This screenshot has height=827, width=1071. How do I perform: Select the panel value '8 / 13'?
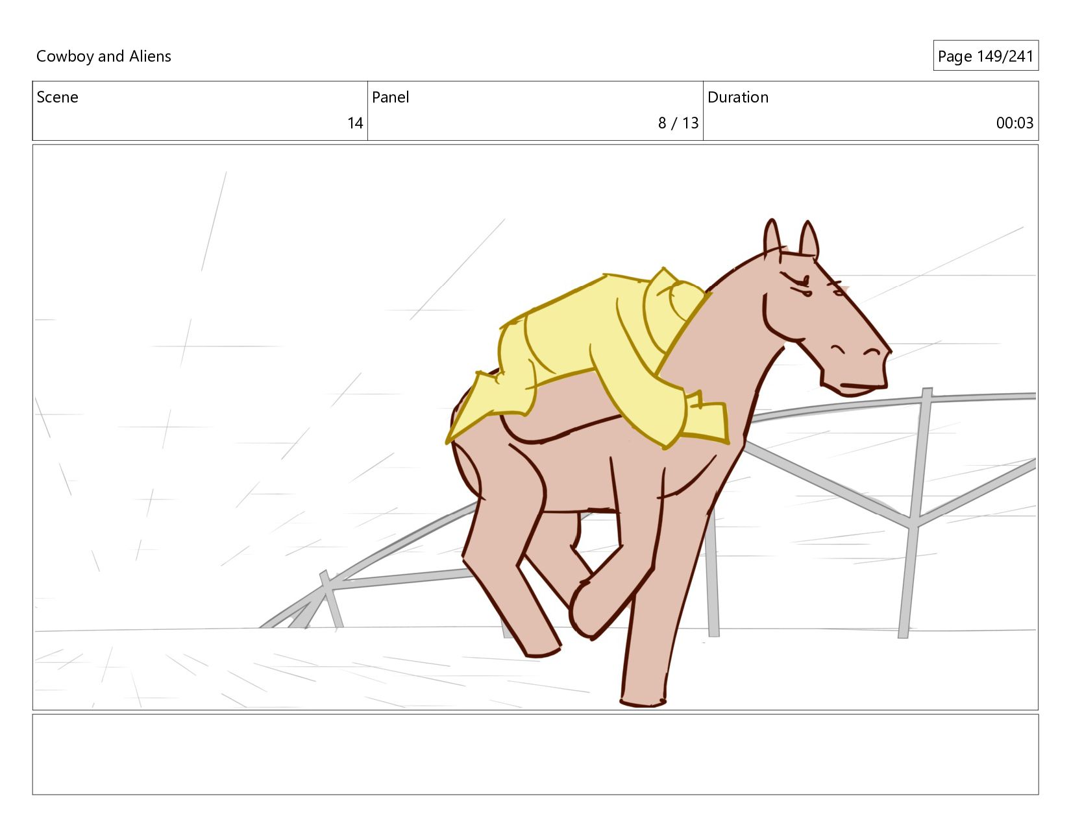(x=678, y=123)
